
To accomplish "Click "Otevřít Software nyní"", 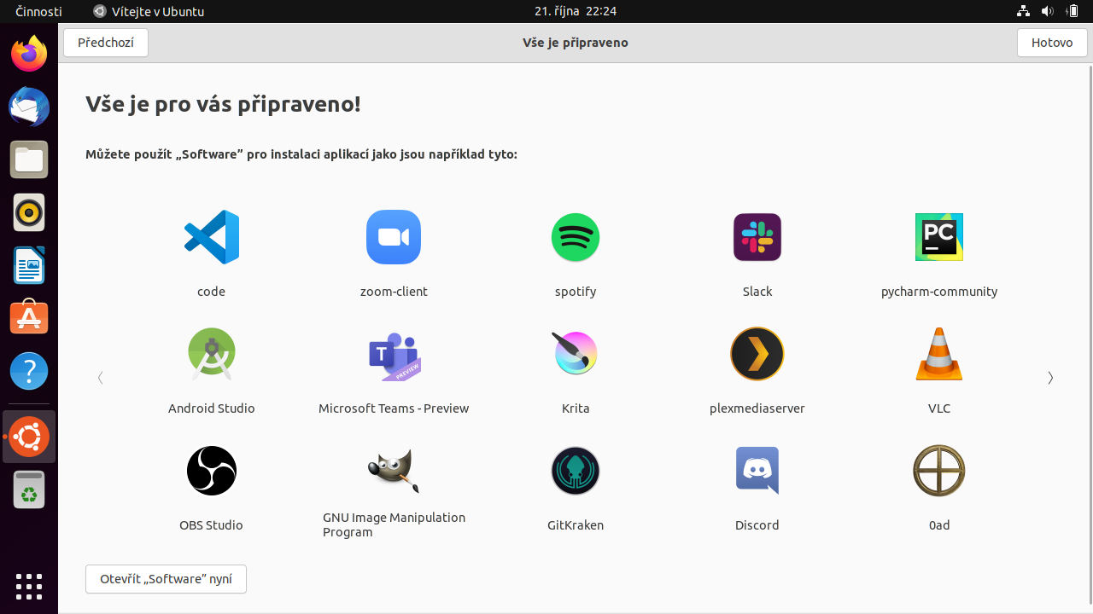I will 166,578.
